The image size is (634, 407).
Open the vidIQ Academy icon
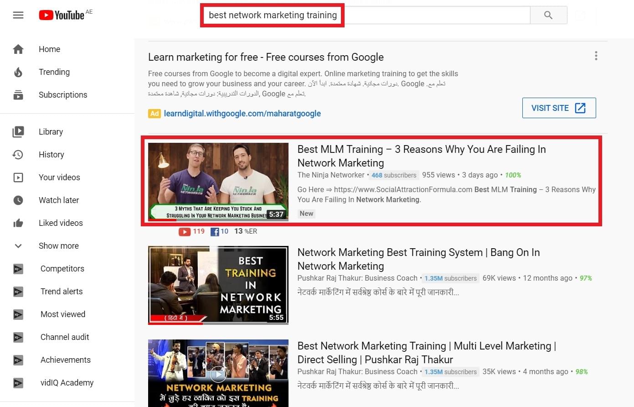click(18, 383)
